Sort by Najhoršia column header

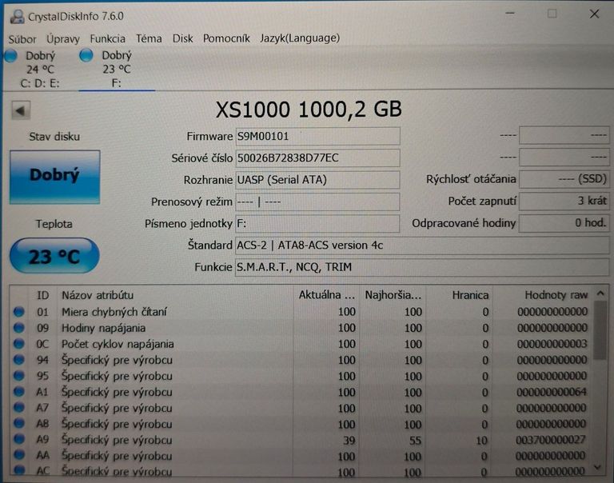click(x=393, y=295)
